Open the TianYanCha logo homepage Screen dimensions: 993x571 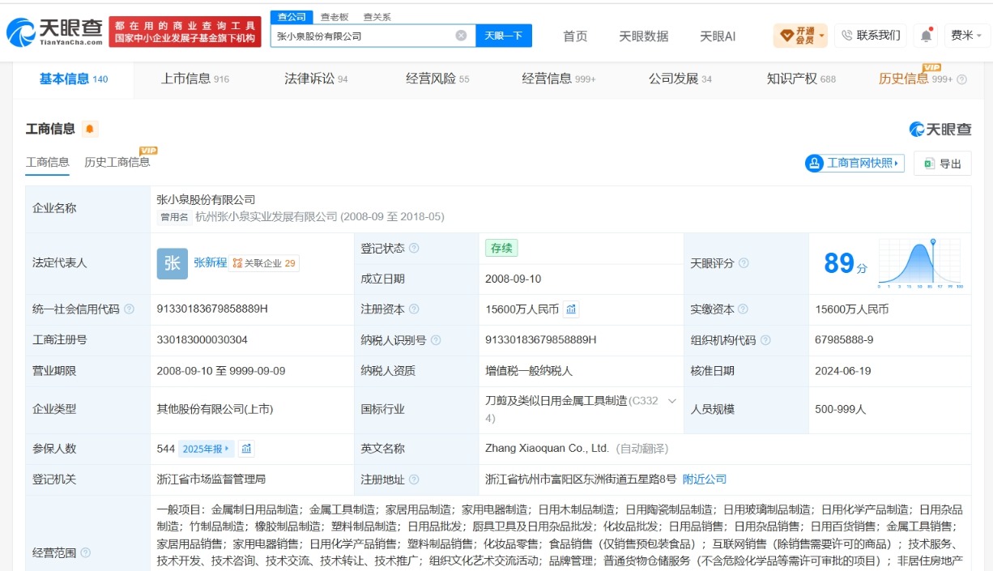(54, 33)
